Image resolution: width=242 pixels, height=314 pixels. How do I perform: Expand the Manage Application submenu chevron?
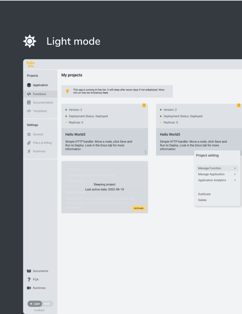pos(235,174)
